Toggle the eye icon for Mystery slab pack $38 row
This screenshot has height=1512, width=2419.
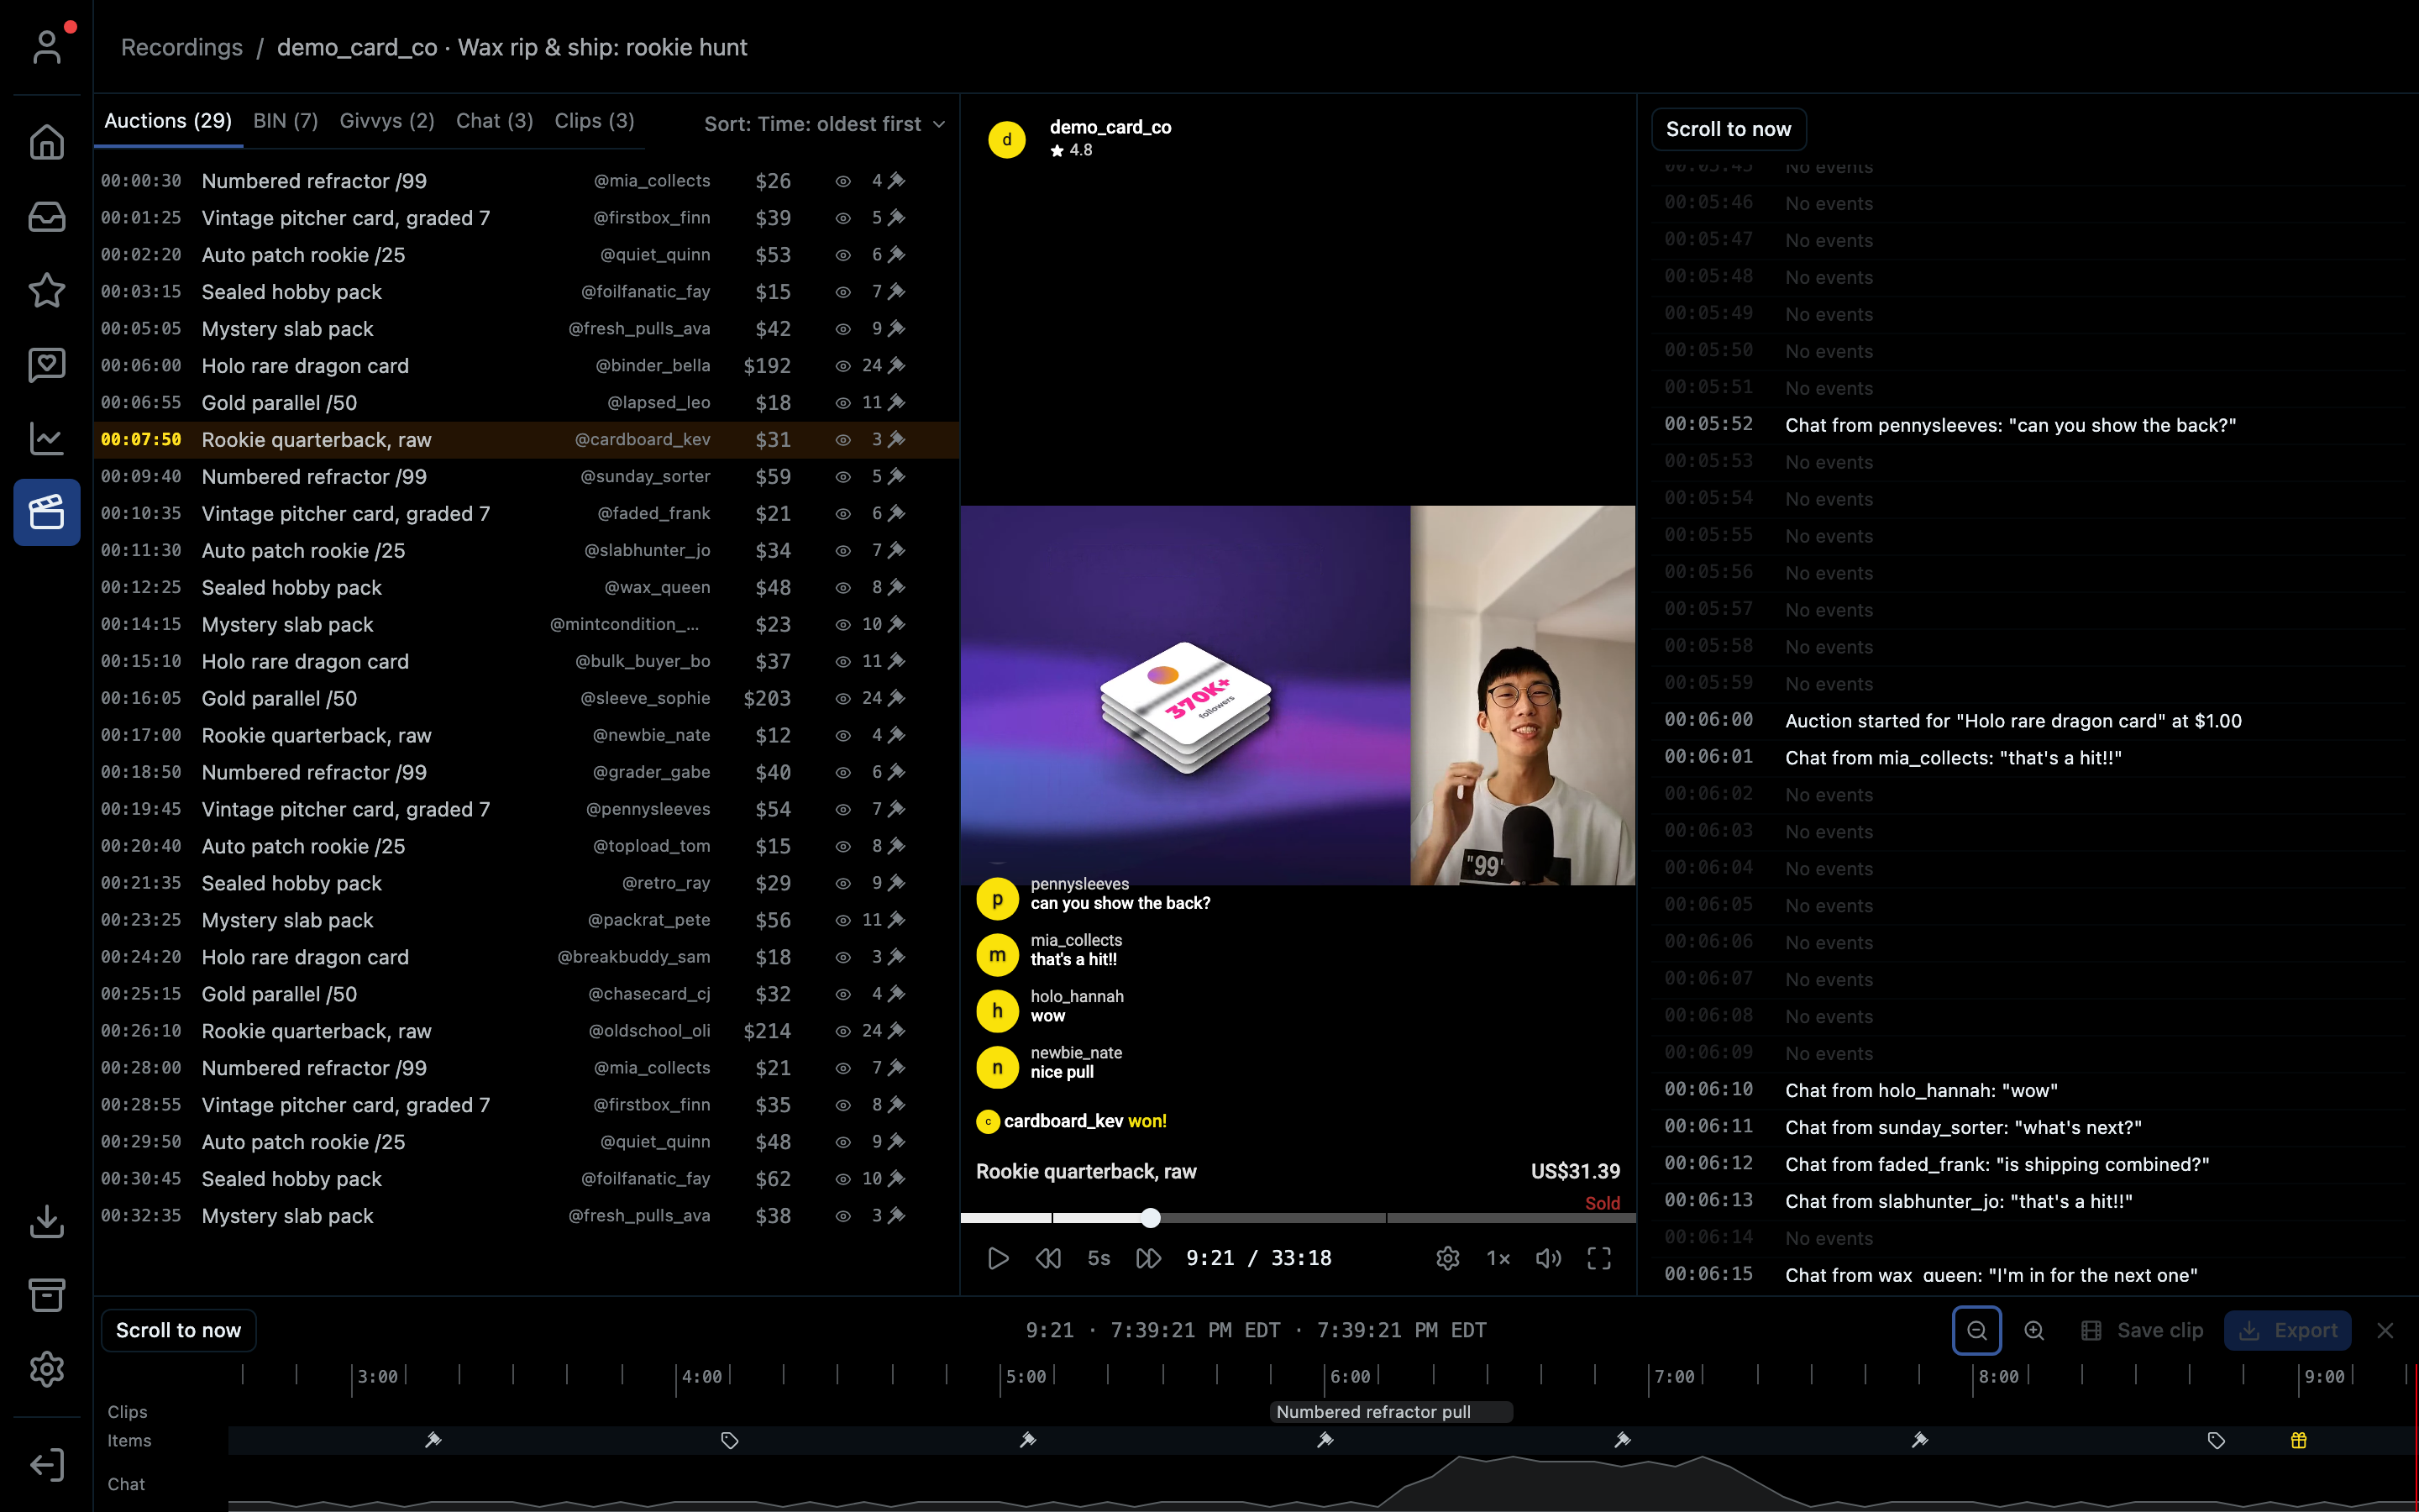(842, 1216)
